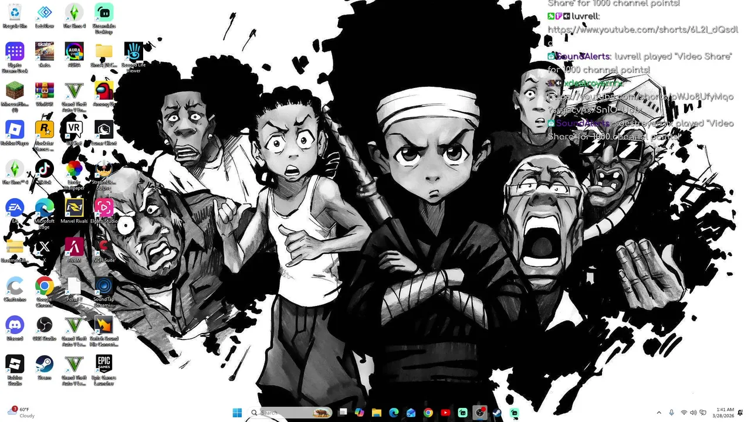Select the Lunar Client desktop icon
Viewport: 751px width, 422px height.
104,132
